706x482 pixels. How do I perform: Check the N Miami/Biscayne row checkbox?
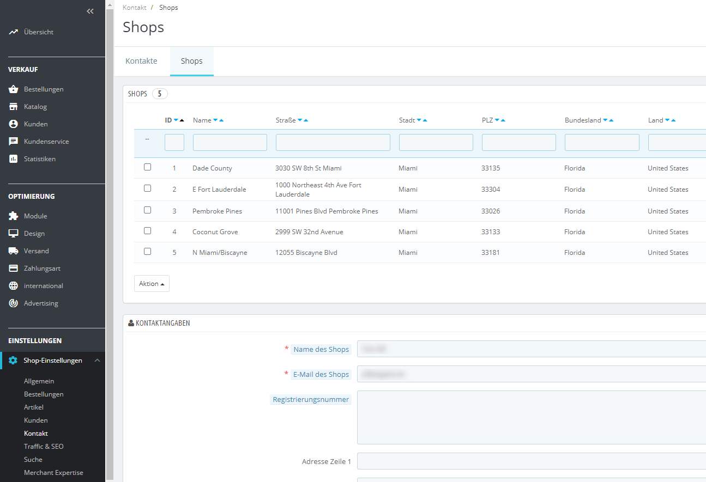click(147, 252)
